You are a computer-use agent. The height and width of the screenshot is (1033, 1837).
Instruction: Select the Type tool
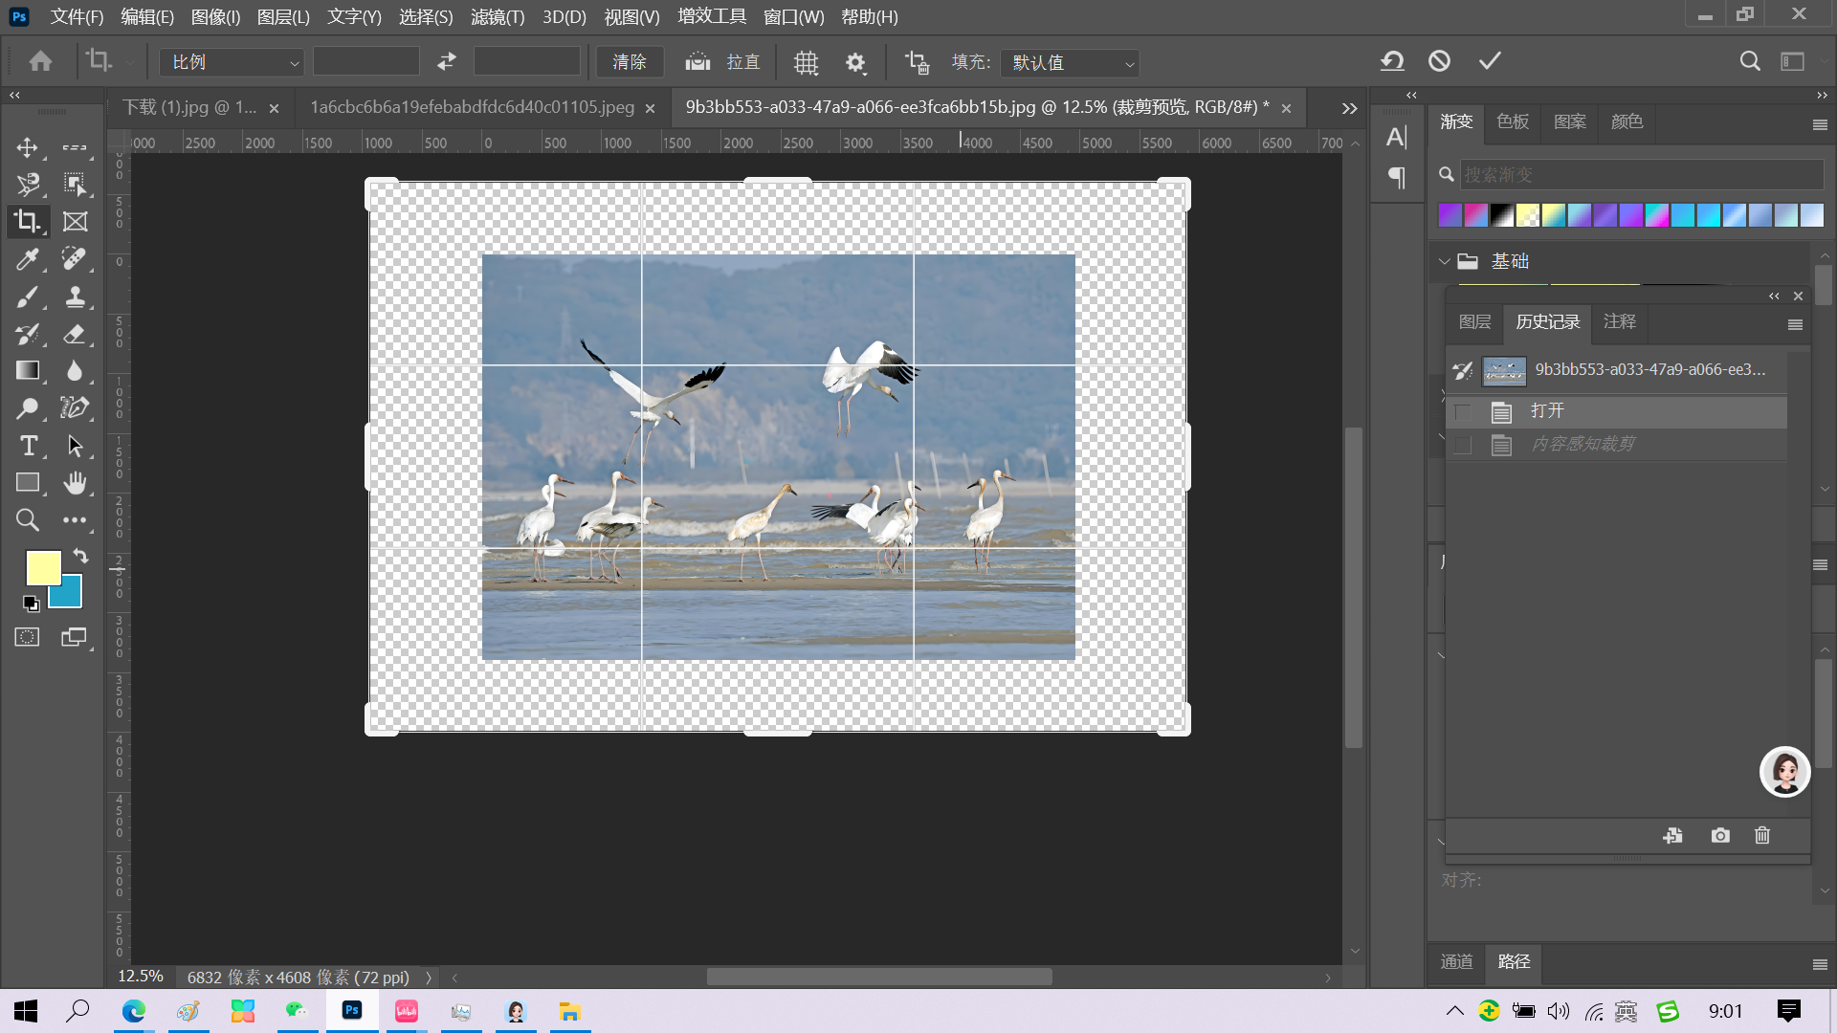(x=28, y=446)
